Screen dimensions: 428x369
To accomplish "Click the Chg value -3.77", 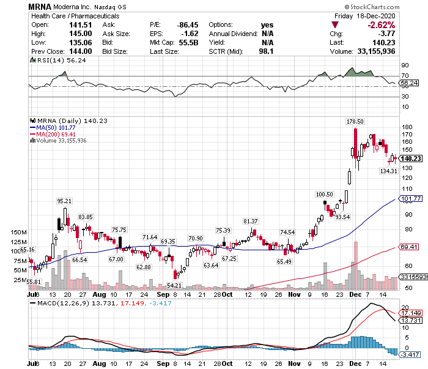I will coord(386,34).
